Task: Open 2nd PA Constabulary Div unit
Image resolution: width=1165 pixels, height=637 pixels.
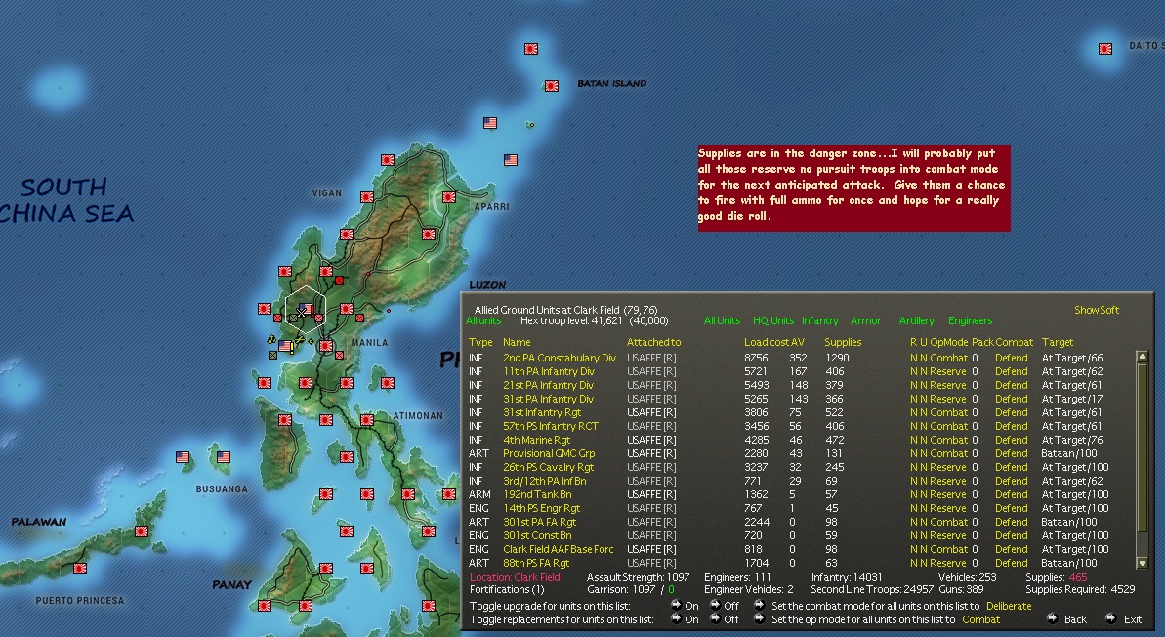Action: (x=559, y=358)
